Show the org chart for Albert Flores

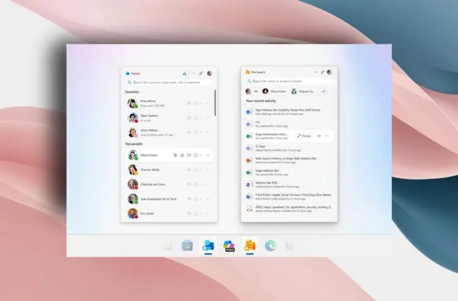(182, 155)
